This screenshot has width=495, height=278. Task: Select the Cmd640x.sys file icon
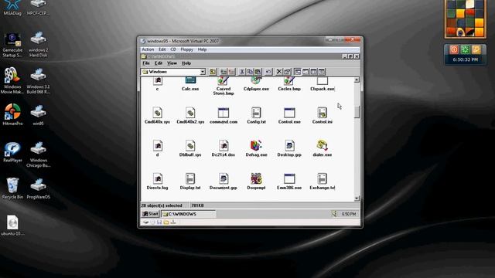coord(157,115)
